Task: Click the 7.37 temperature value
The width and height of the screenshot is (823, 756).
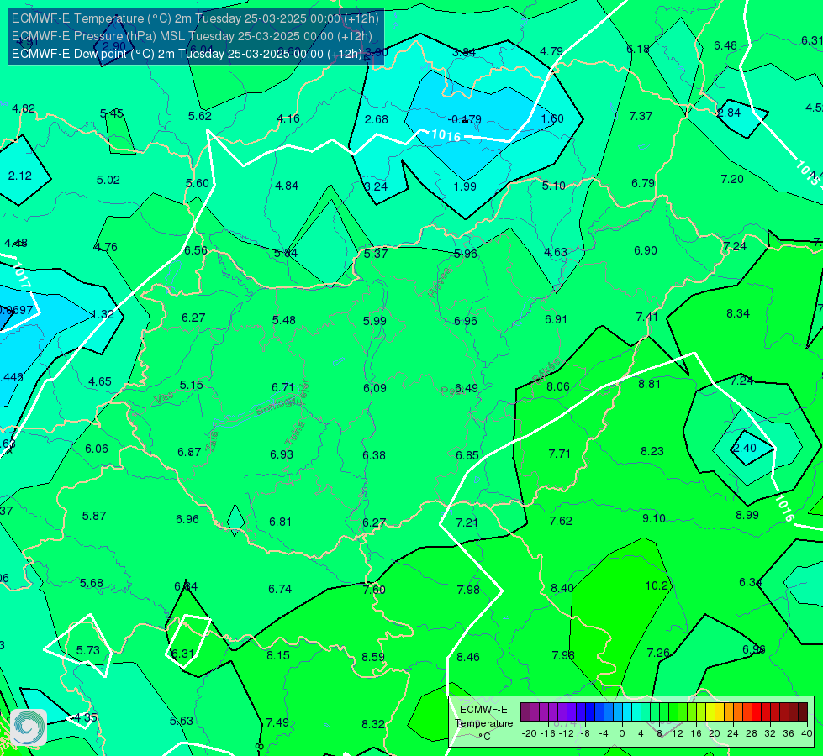Action: (x=641, y=116)
